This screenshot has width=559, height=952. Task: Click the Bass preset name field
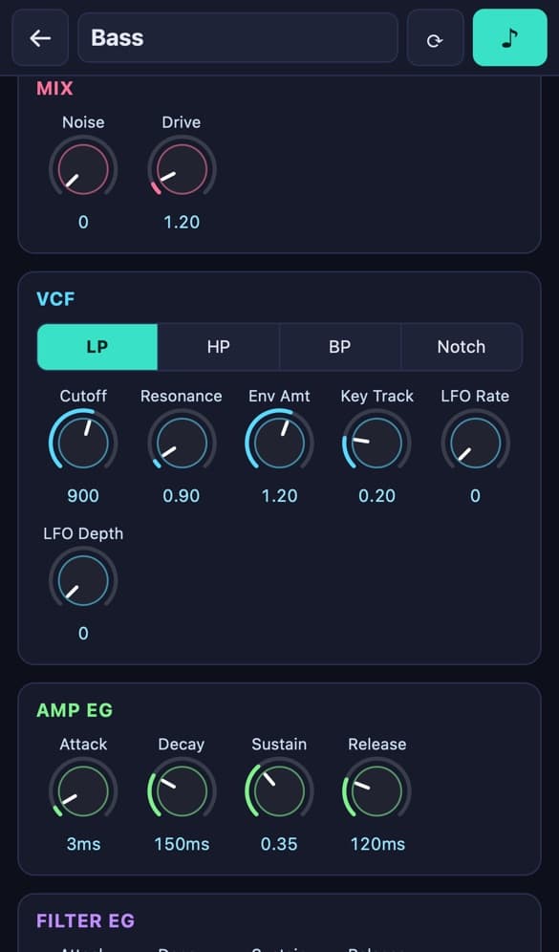click(x=238, y=37)
